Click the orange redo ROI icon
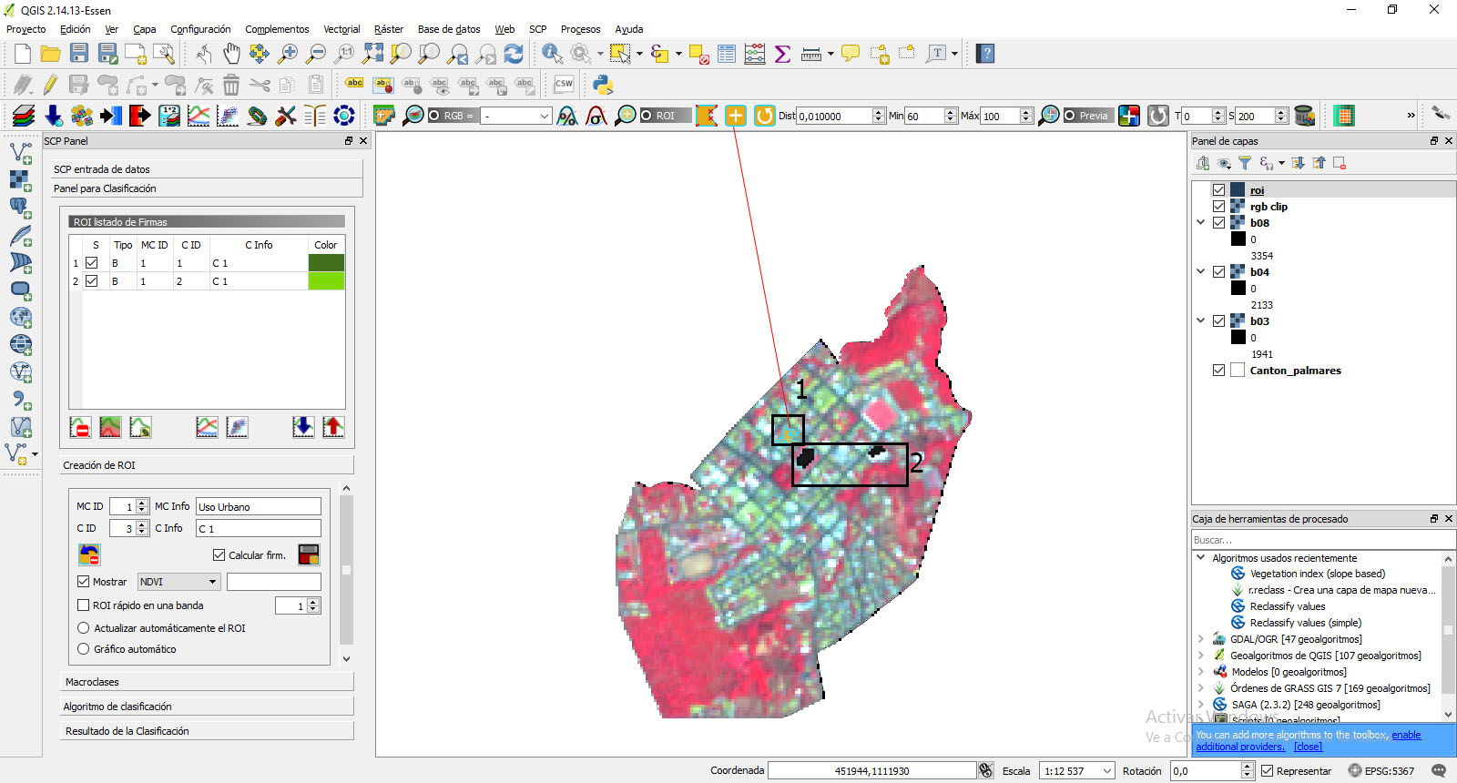 [765, 116]
